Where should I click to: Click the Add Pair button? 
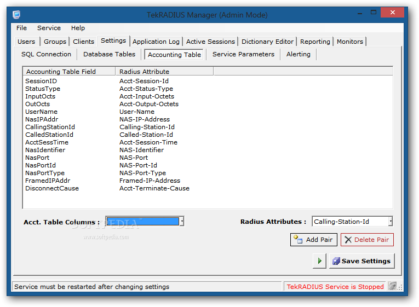[314, 240]
